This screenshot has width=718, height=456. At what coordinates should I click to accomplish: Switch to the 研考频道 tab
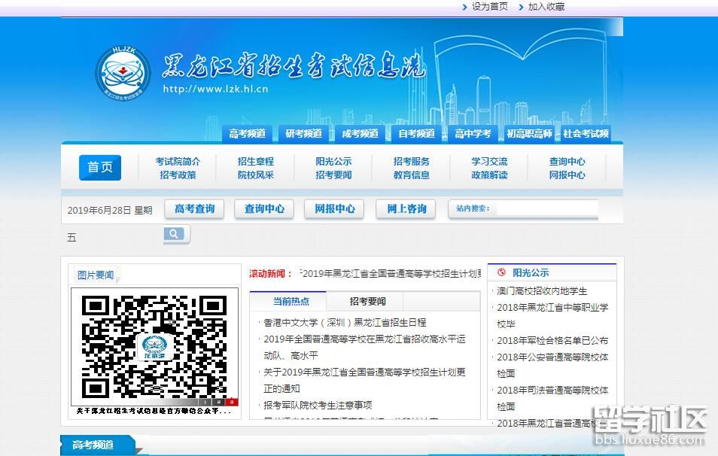pos(303,134)
